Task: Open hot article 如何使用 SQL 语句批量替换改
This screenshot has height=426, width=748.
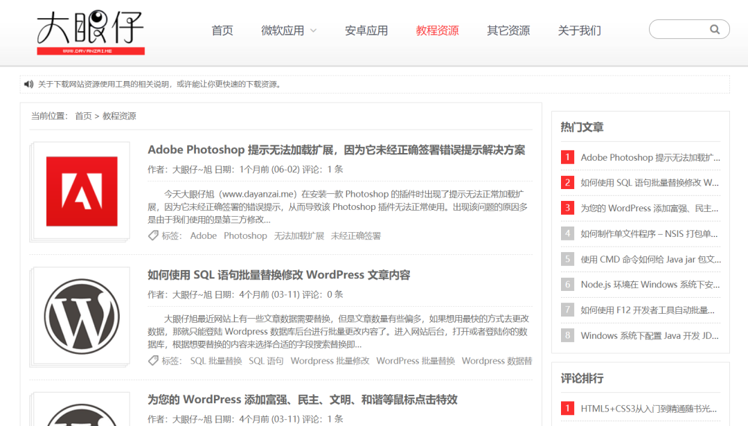Action: pyautogui.click(x=650, y=183)
